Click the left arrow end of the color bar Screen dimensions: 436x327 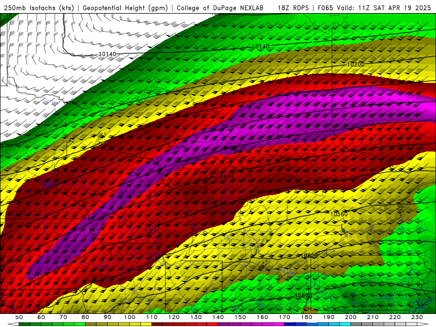tap(13, 324)
